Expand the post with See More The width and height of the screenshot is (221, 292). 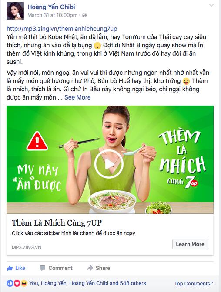pos(77,97)
